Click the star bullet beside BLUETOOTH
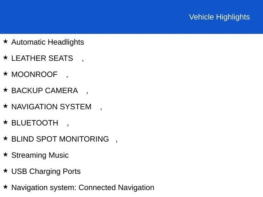This screenshot has height=197, width=263. [5, 122]
